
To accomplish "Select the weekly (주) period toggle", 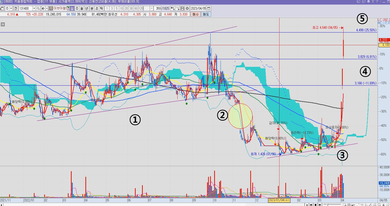I will point(77,8).
